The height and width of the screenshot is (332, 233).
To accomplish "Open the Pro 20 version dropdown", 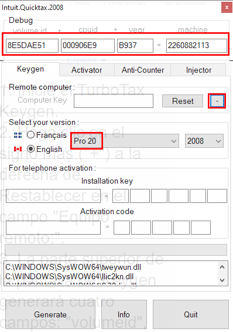I will [x=125, y=141].
